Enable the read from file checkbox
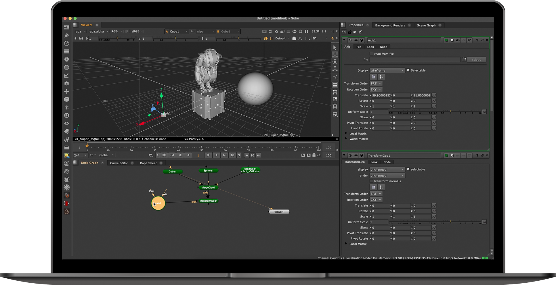 (371, 54)
